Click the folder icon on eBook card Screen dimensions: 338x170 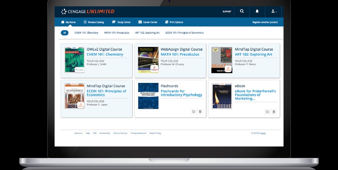[x=267, y=111]
